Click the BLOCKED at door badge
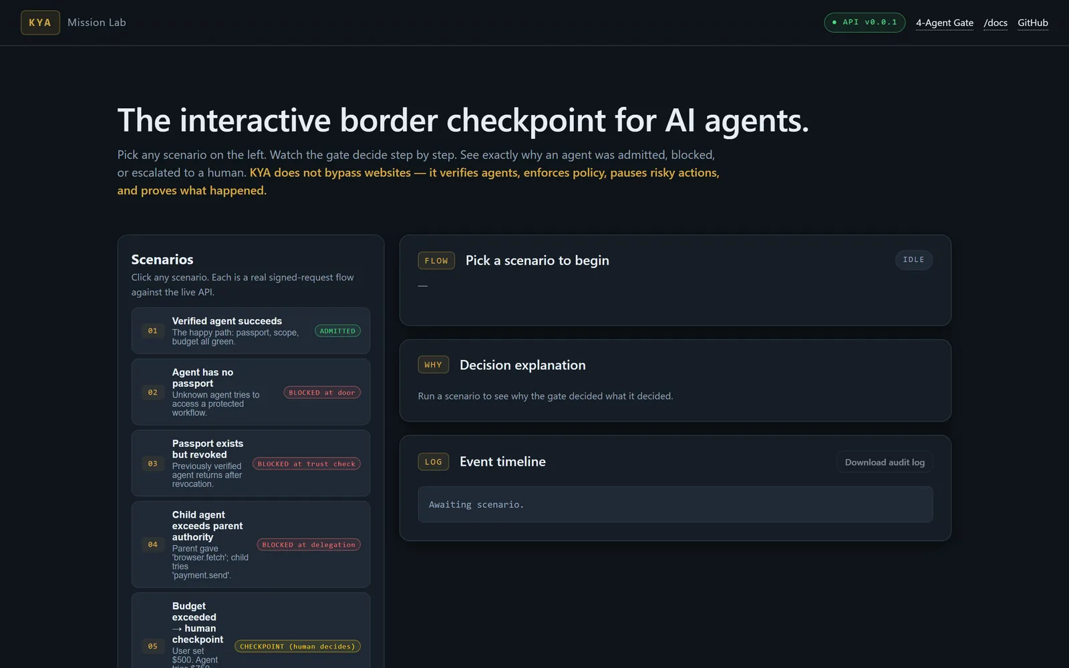 (x=322, y=393)
